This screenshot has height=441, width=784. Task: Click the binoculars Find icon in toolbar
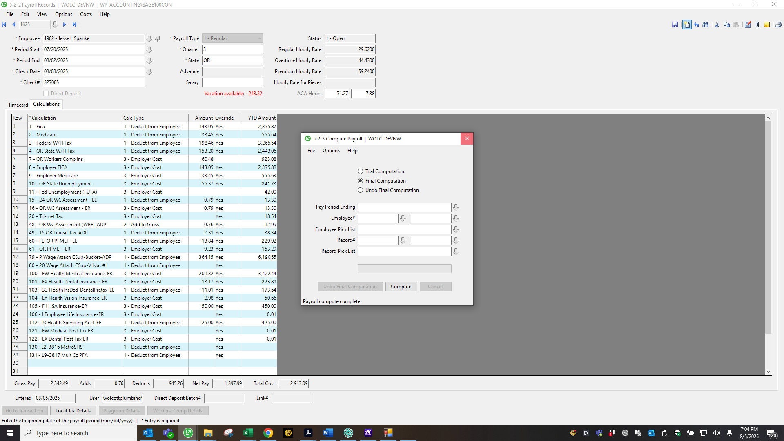coord(705,24)
